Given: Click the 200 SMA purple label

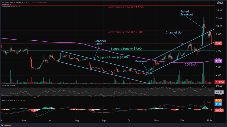Looking at the screenshot, I should click(190, 64).
